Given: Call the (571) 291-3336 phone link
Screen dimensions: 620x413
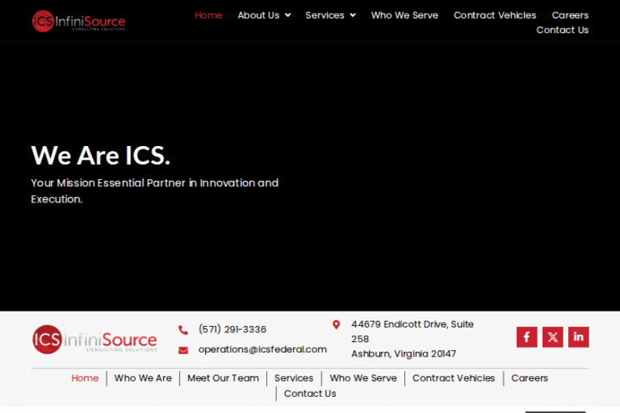Looking at the screenshot, I should click(x=232, y=329).
